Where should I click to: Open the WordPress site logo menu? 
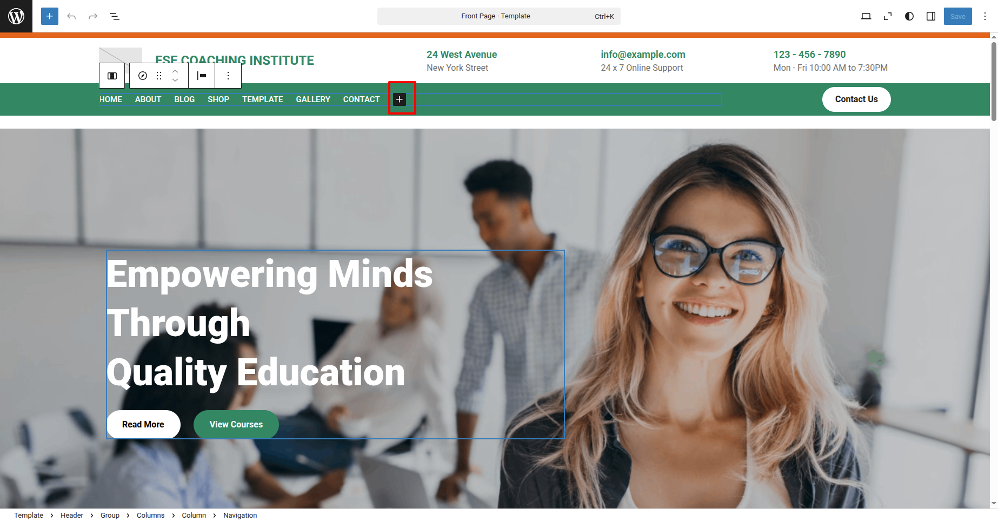(16, 16)
